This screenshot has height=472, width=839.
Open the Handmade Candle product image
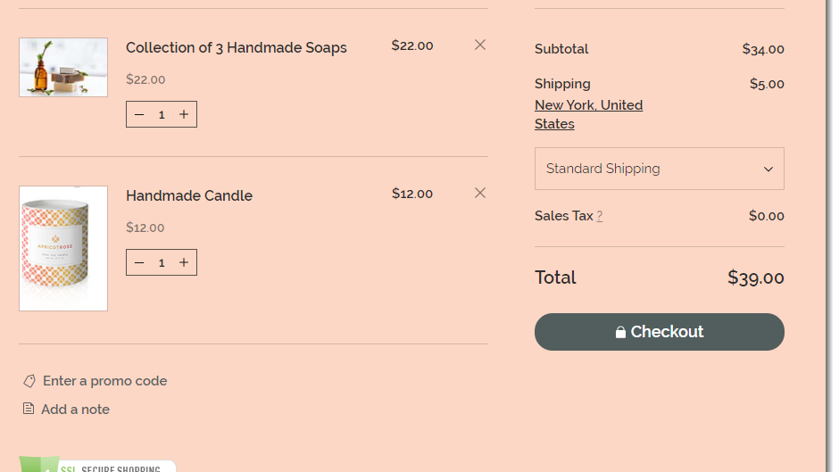click(63, 248)
